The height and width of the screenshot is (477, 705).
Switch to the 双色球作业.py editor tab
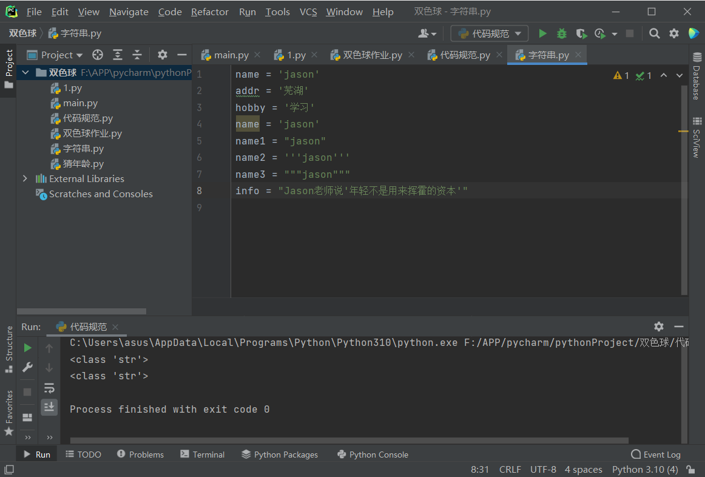(371, 55)
